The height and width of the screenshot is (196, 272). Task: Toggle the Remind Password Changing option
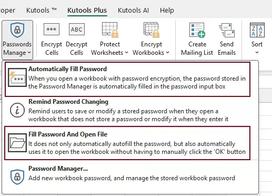[127, 111]
